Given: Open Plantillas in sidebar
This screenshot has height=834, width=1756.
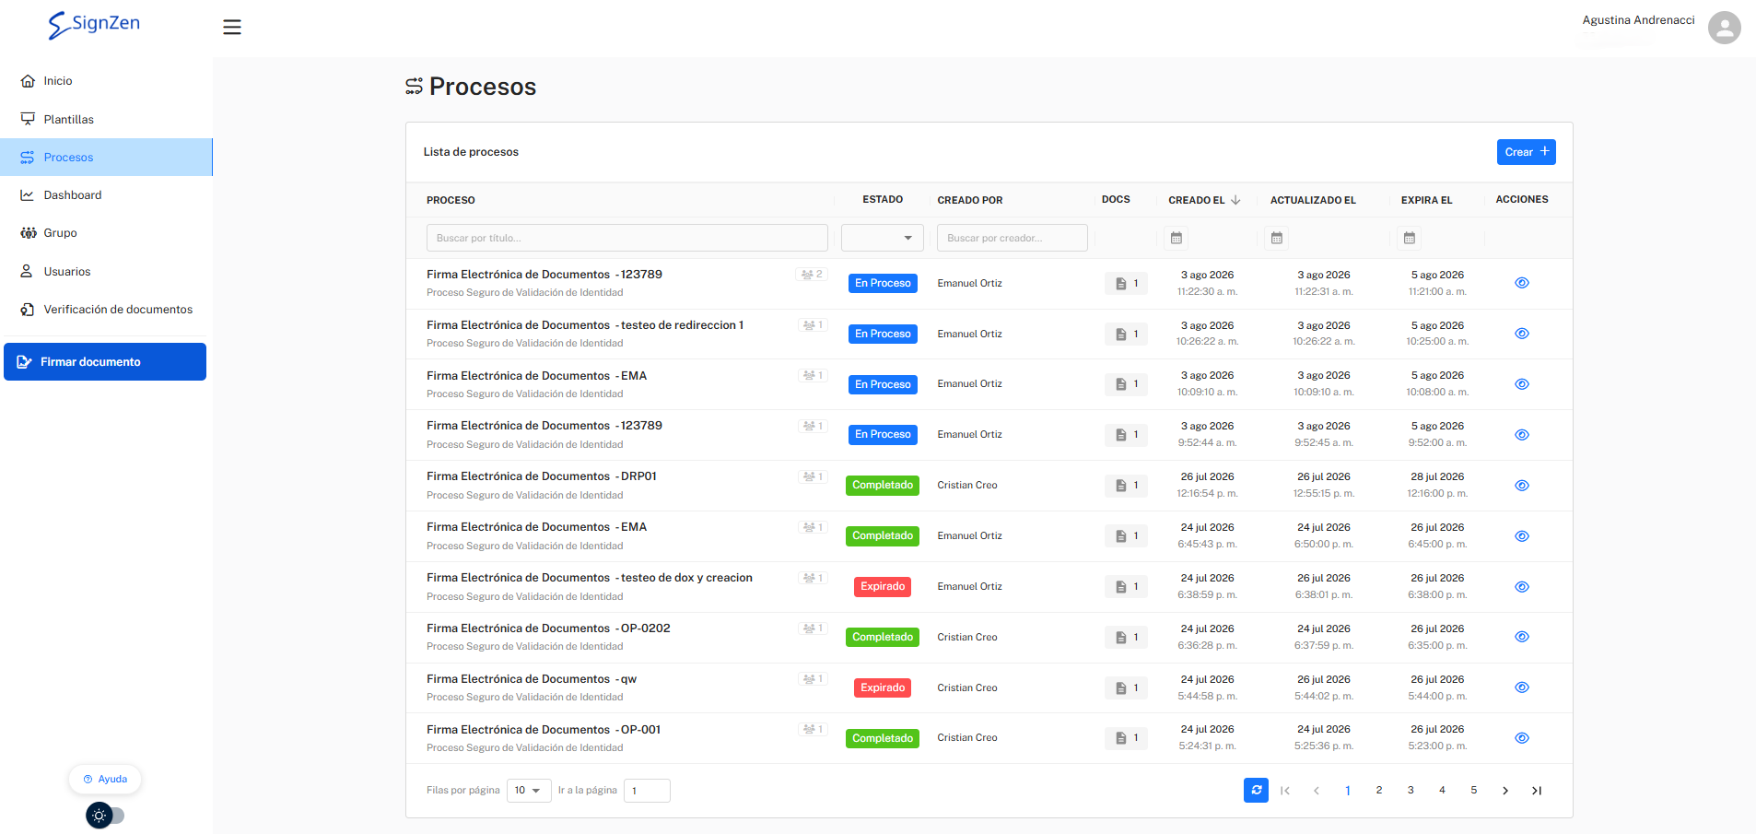Looking at the screenshot, I should pyautogui.click(x=106, y=119).
